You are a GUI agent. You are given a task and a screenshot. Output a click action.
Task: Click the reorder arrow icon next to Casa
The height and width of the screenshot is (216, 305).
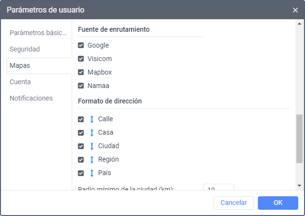coord(92,132)
